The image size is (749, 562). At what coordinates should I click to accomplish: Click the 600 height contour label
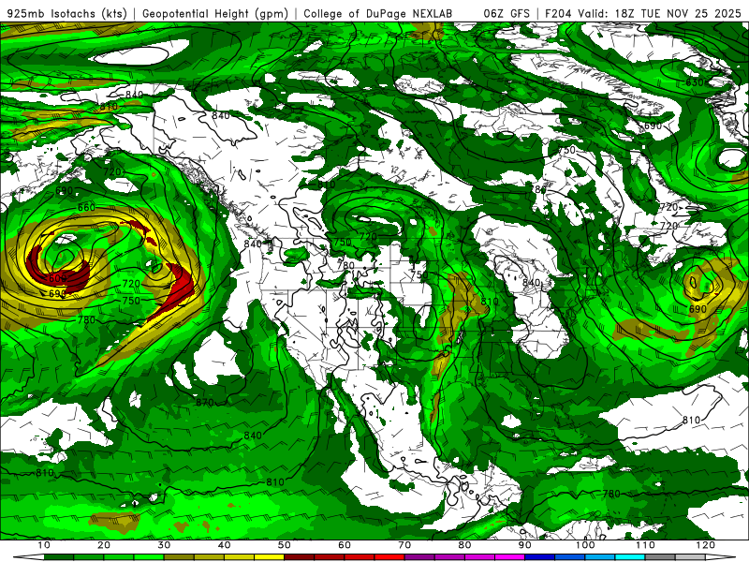[57, 278]
